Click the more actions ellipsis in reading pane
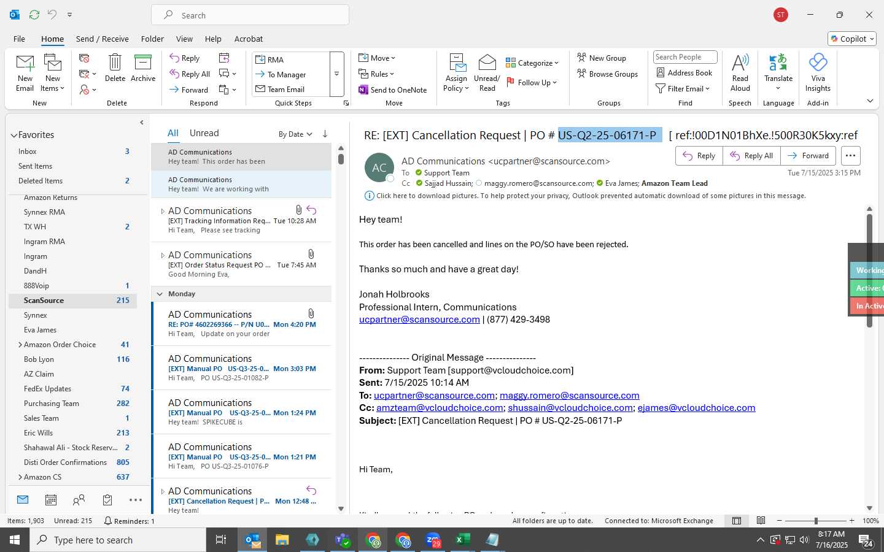Screen dimensions: 884x552 (x=850, y=156)
